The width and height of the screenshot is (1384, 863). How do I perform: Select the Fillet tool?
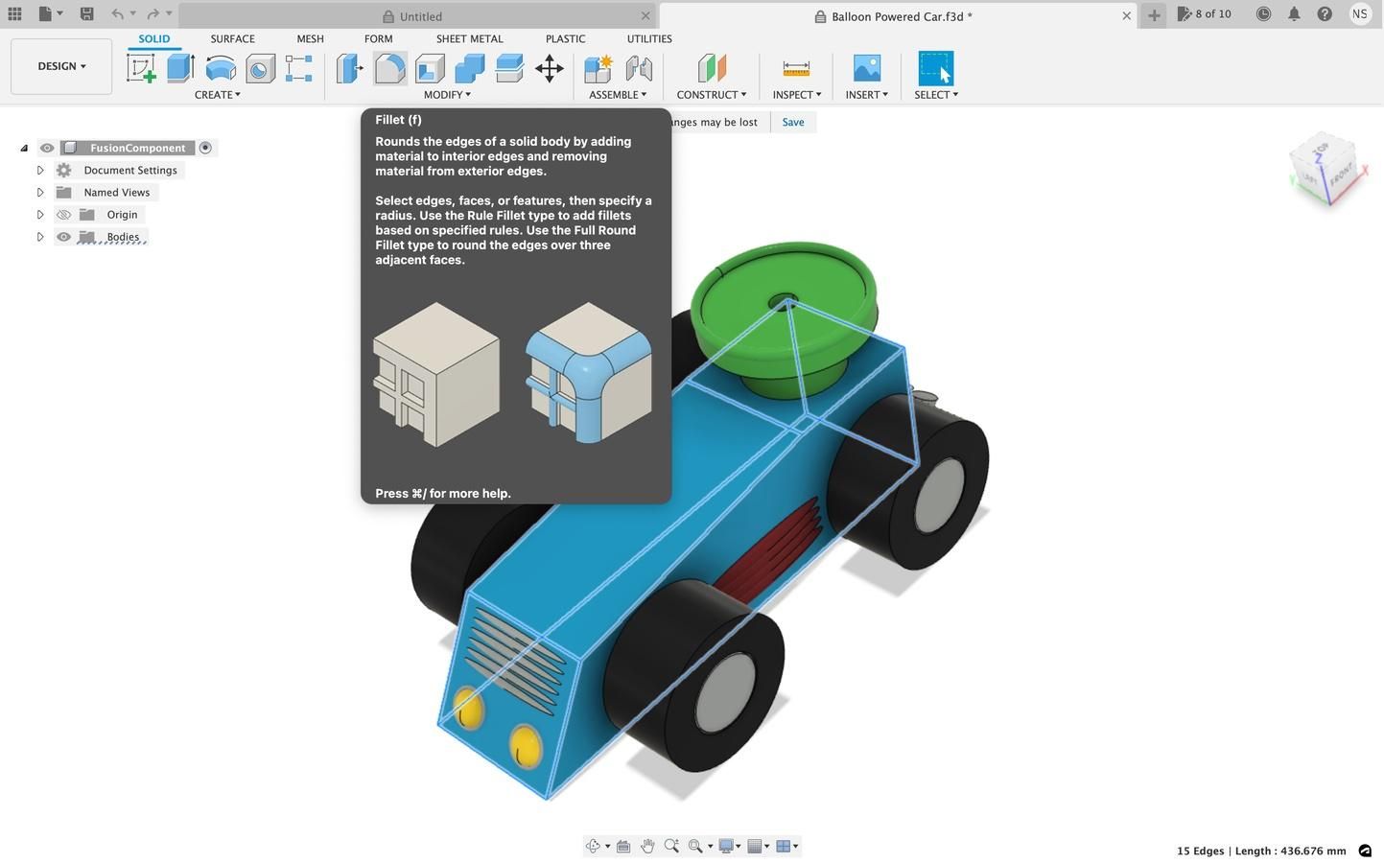point(388,67)
